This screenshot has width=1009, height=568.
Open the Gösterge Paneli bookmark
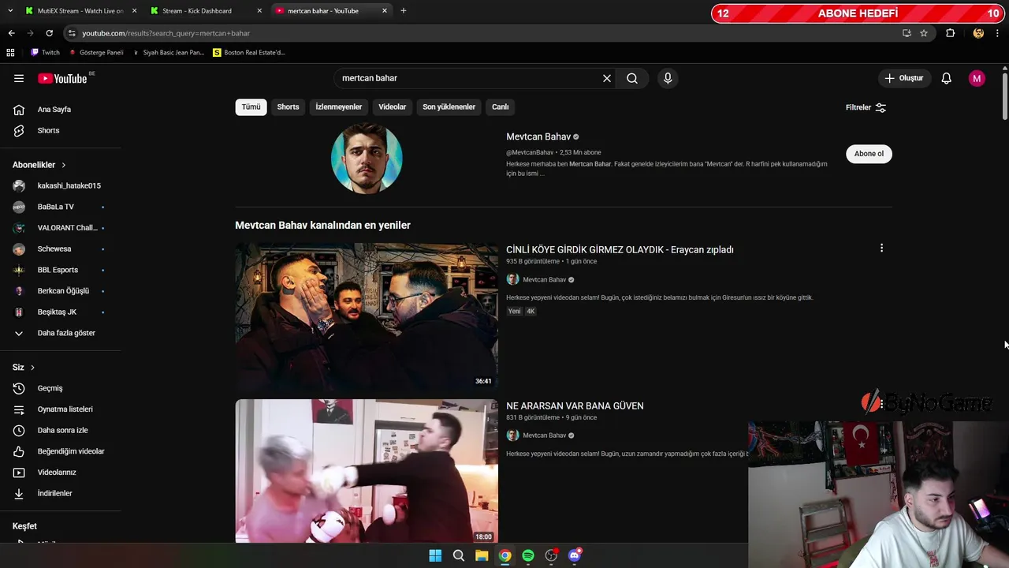tap(96, 52)
